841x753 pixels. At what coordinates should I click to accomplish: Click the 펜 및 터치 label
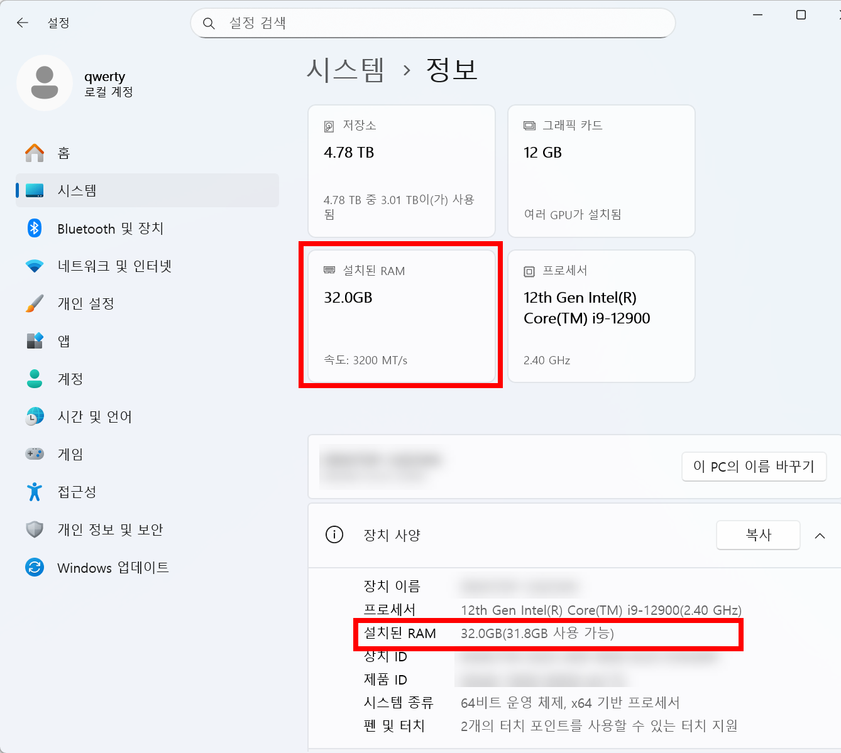(394, 726)
